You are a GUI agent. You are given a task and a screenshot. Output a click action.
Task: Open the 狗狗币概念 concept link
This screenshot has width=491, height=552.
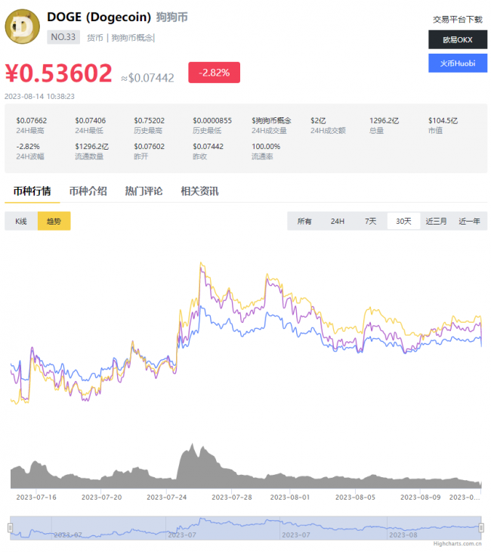pos(132,38)
